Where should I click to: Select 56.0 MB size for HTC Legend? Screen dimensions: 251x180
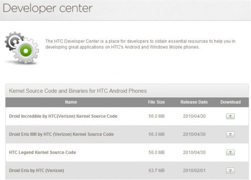[157, 153]
